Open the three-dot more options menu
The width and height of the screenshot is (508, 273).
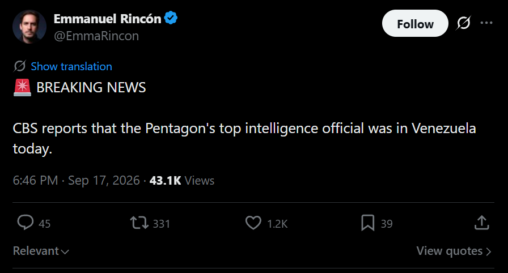tap(486, 23)
